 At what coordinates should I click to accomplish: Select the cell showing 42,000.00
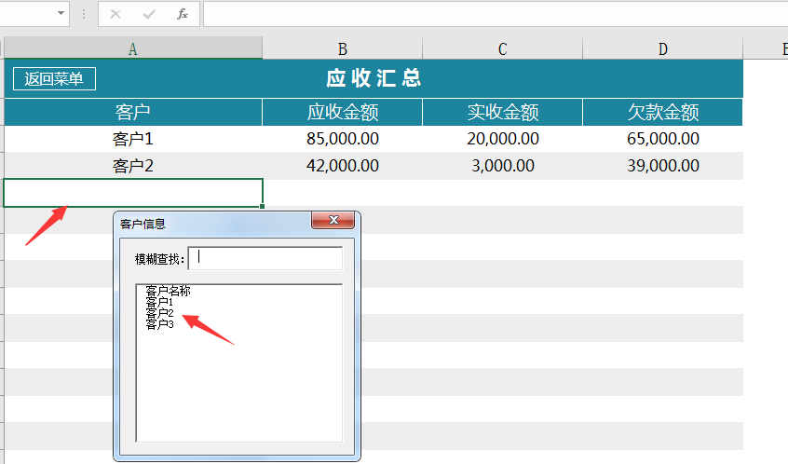tap(342, 166)
